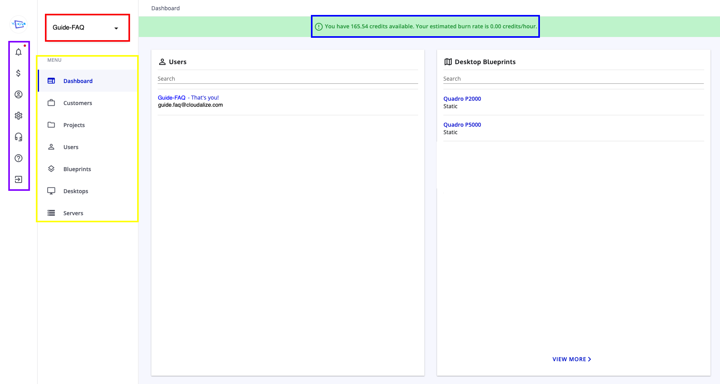The image size is (720, 384).
Task: Open the help question mark icon
Action: [19, 158]
